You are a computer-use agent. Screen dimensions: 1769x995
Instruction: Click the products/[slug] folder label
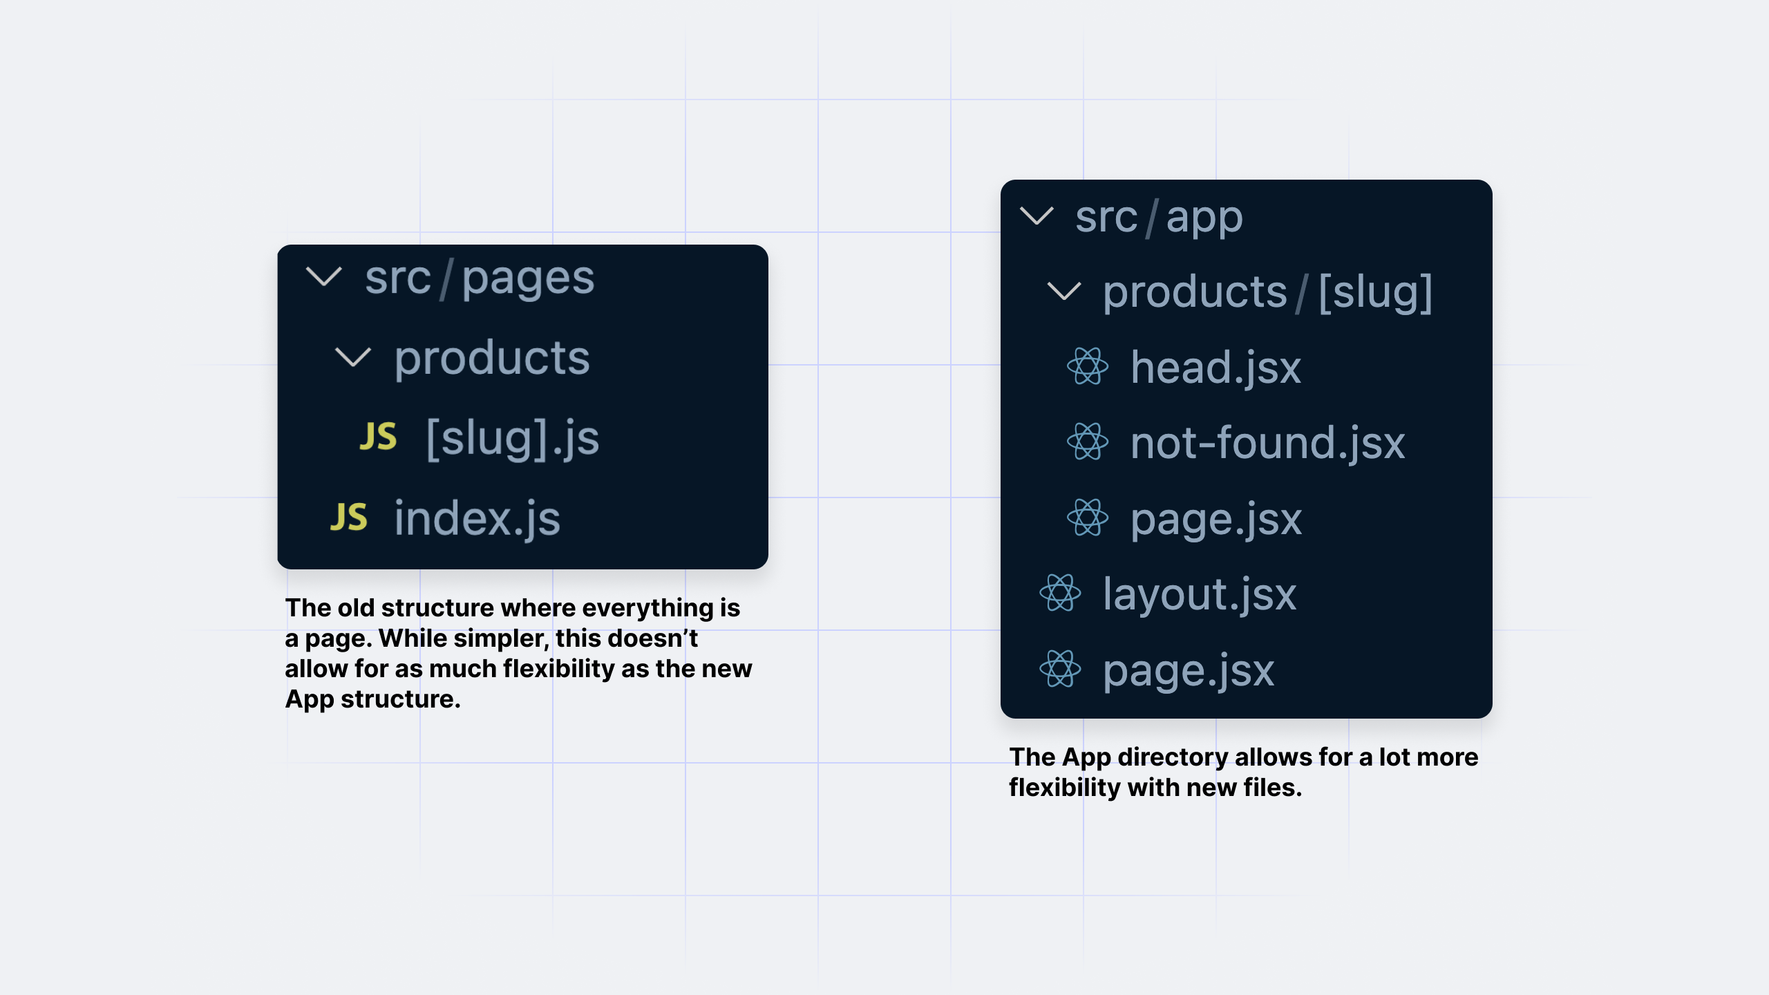pyautogui.click(x=1267, y=292)
